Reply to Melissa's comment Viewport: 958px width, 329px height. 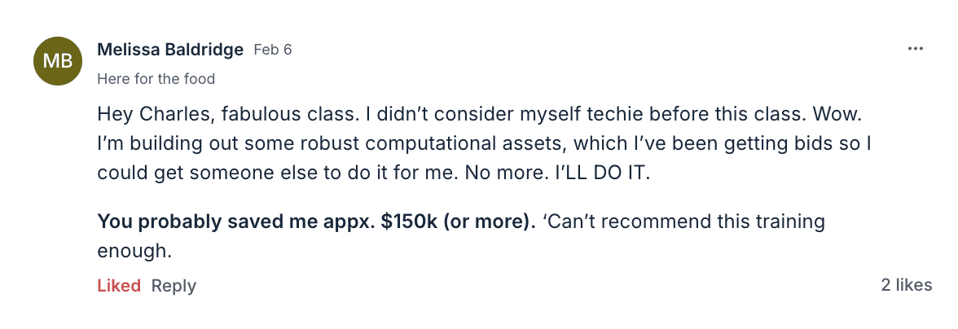(x=174, y=286)
